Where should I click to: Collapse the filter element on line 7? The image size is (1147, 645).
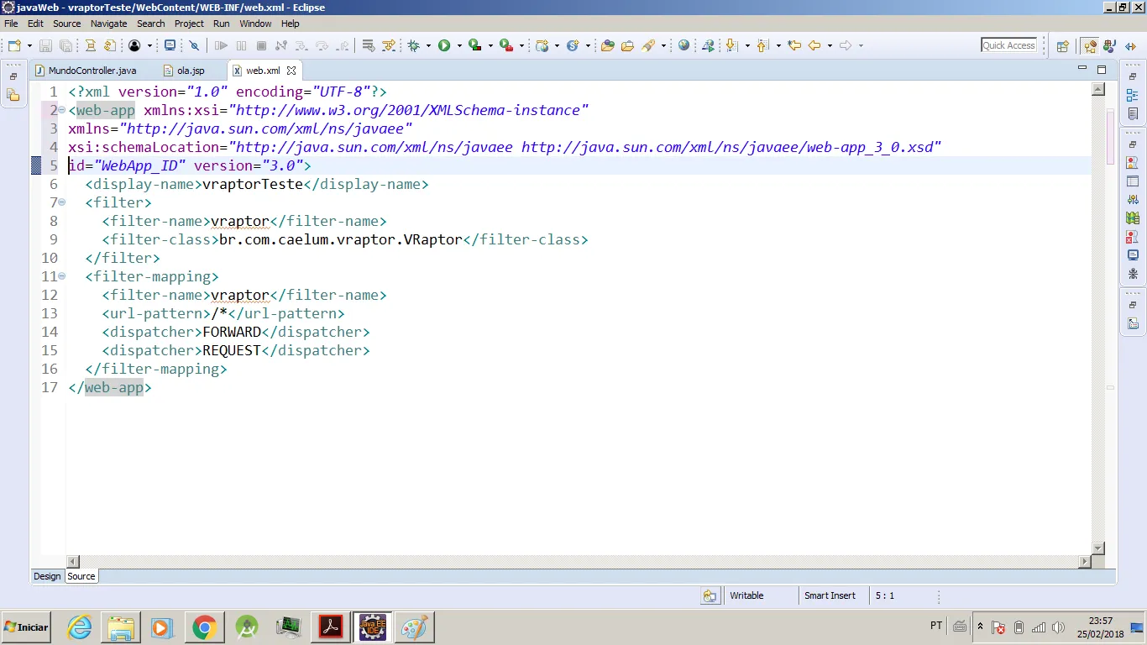62,202
